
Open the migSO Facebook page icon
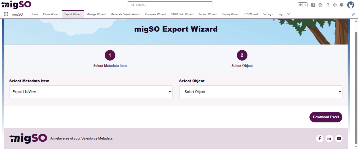[320, 138]
